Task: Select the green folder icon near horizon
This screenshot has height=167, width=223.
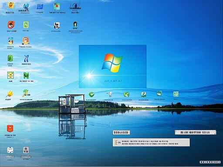Action: click(159, 94)
